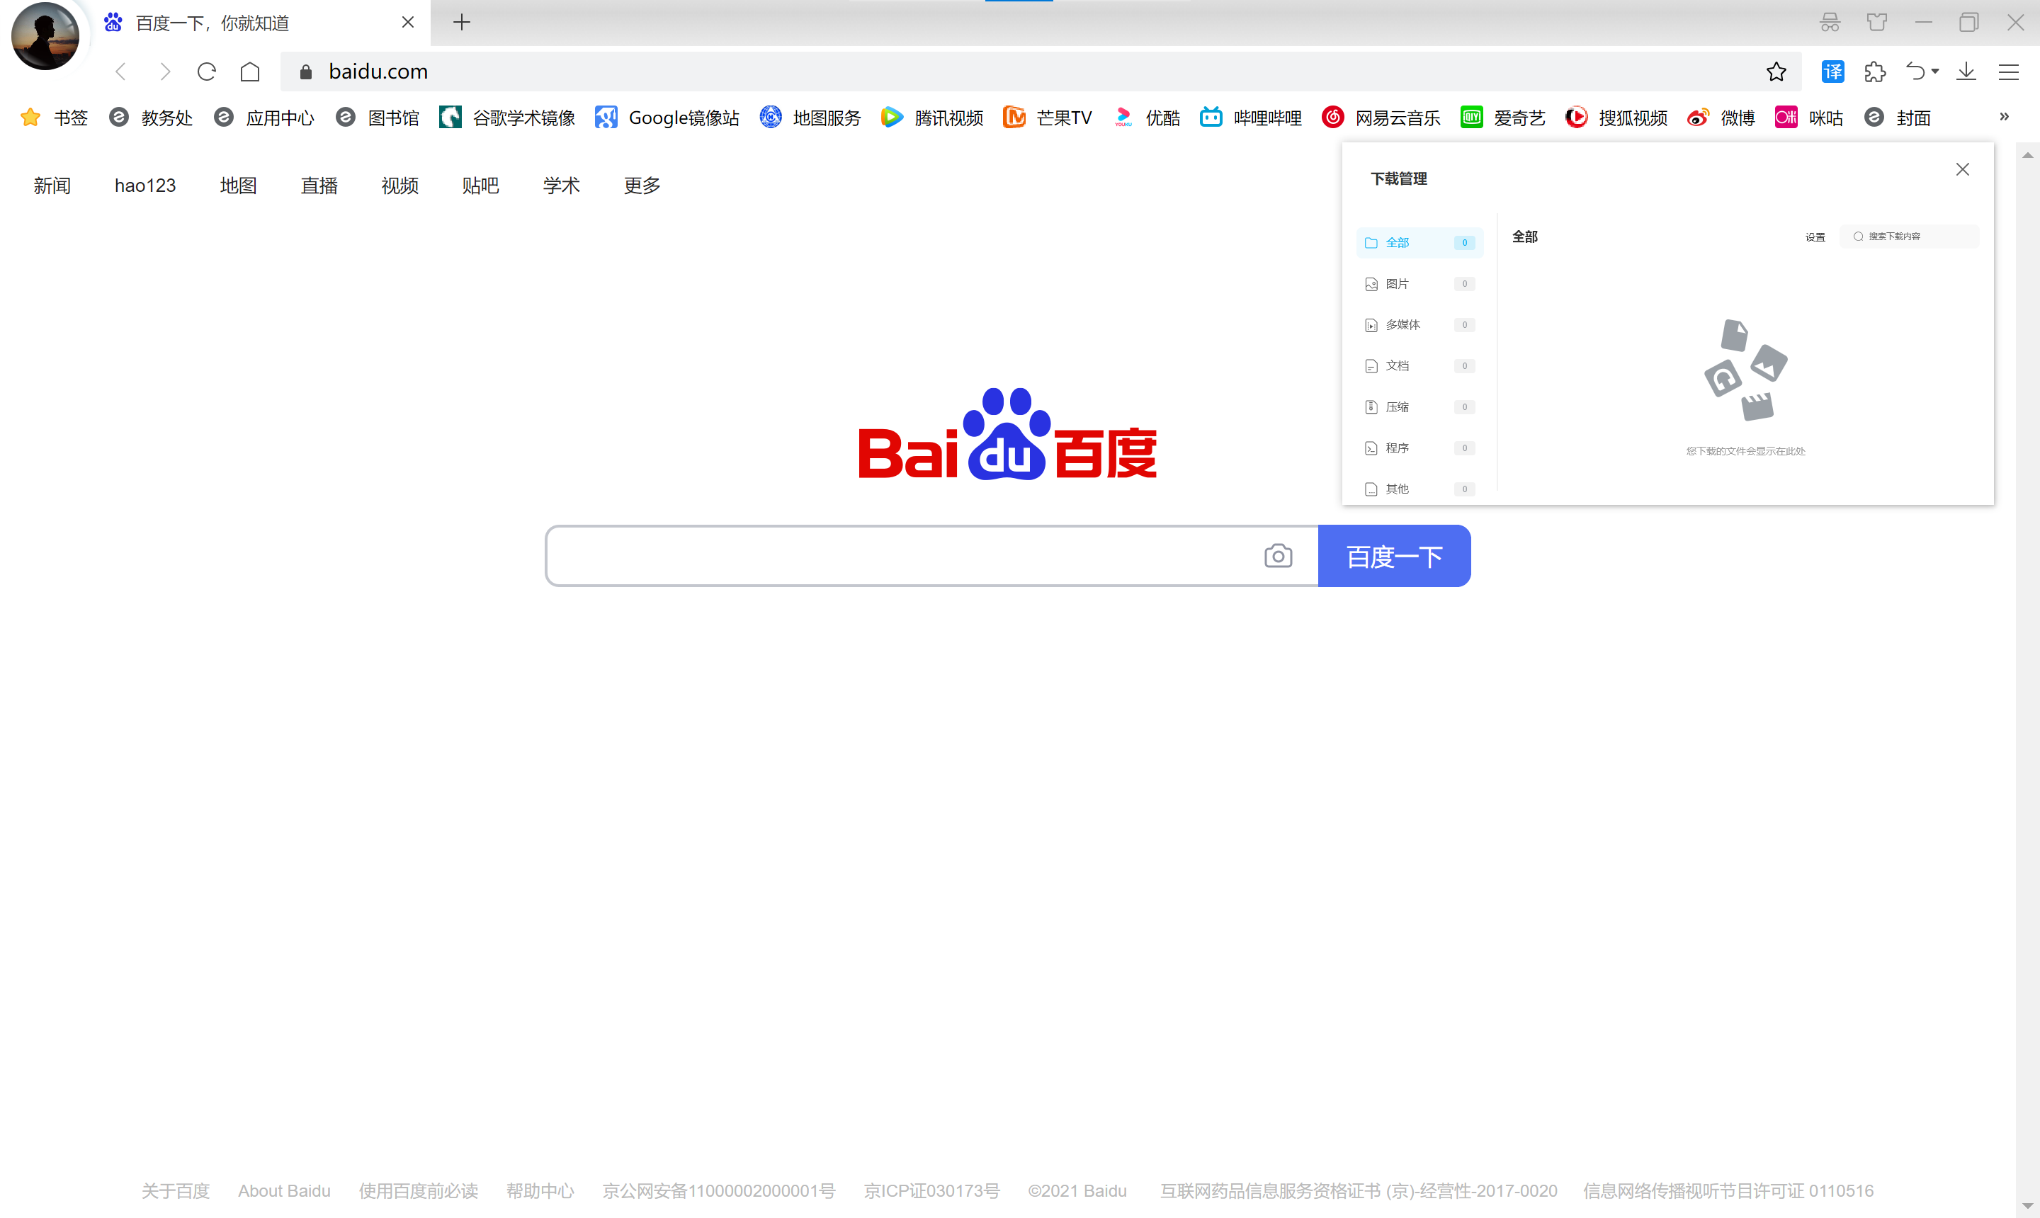This screenshot has height=1218, width=2040.
Task: Expand the 更多 menu on Baidu
Action: 642,186
